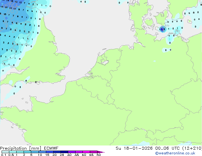Select the 5 mm legend color swatch
The image size is (202, 156).
tap(35, 152)
